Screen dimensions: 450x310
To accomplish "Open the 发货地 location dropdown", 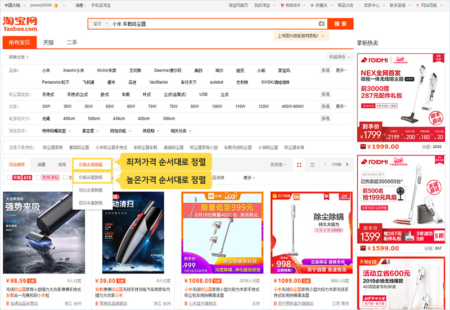I will coord(278,165).
